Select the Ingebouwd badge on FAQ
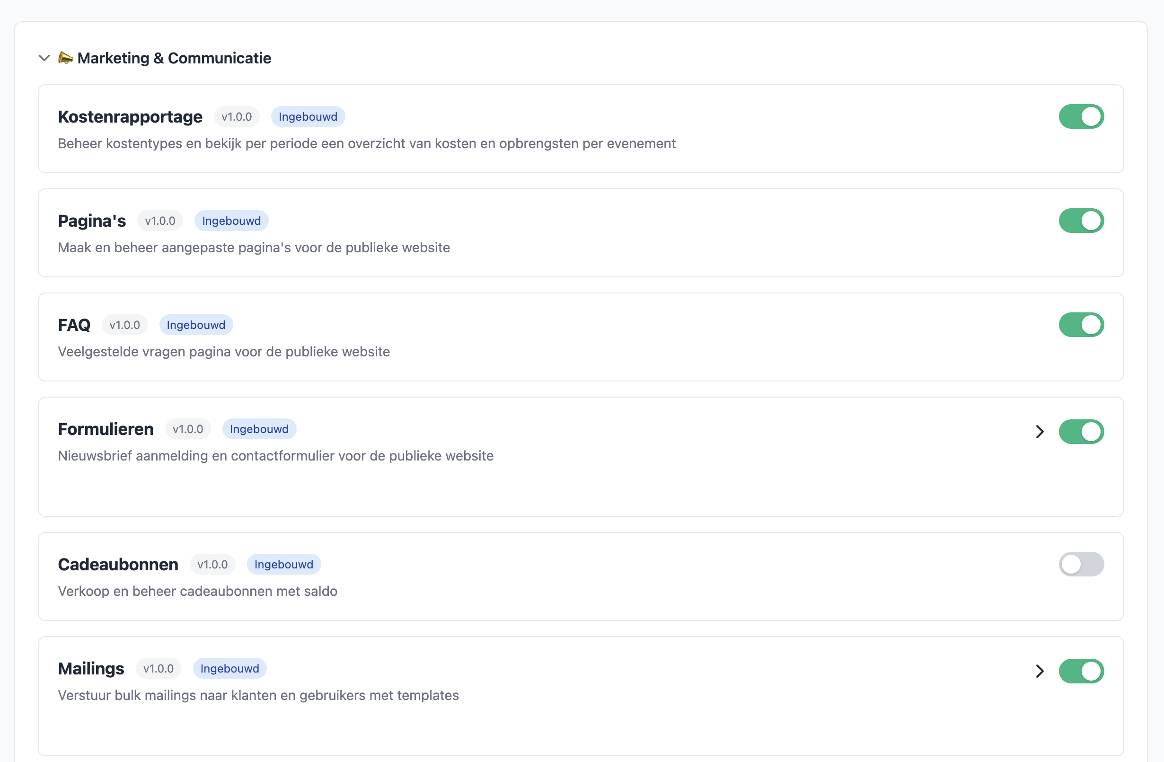1164x762 pixels. (x=196, y=325)
